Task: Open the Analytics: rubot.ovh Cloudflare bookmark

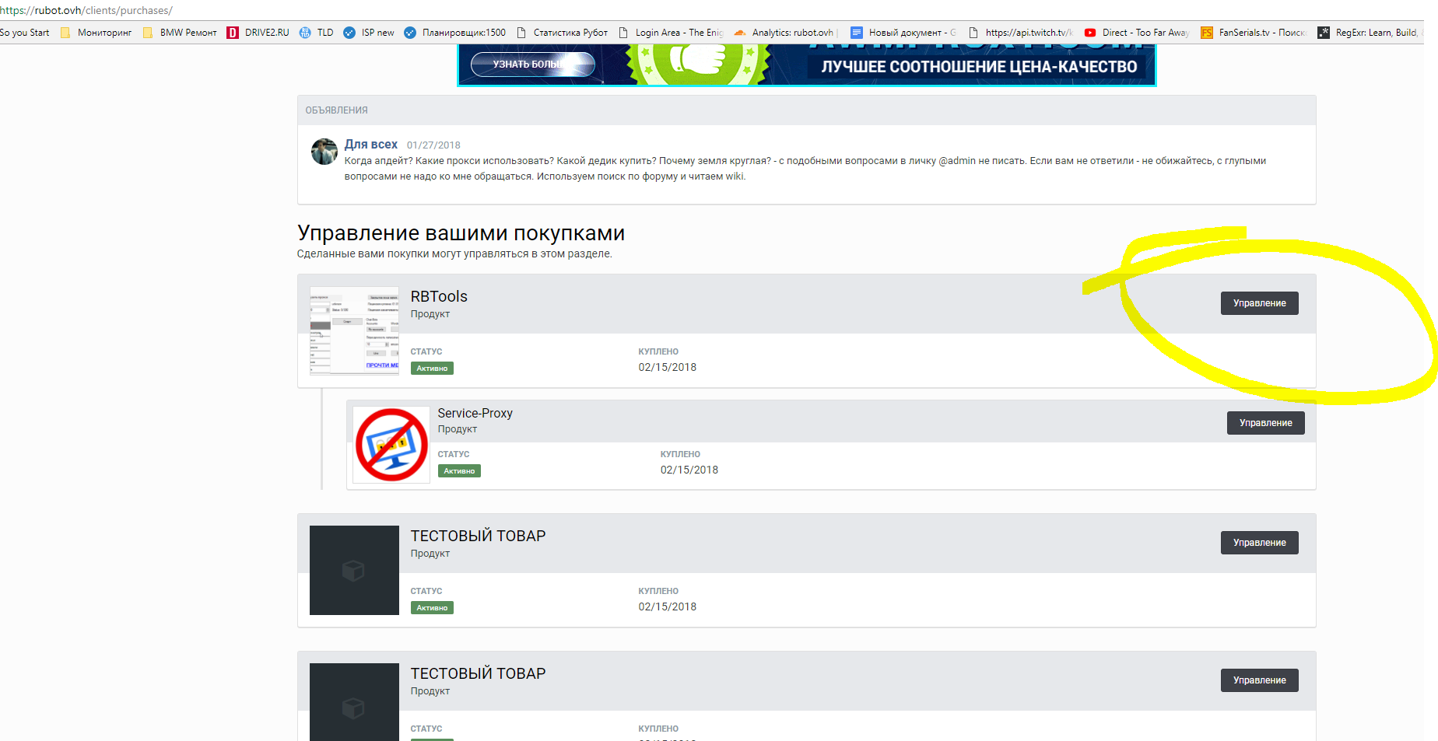Action: click(784, 33)
